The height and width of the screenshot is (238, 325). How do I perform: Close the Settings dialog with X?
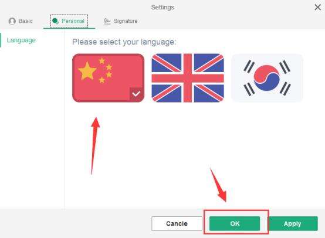[x=317, y=7]
